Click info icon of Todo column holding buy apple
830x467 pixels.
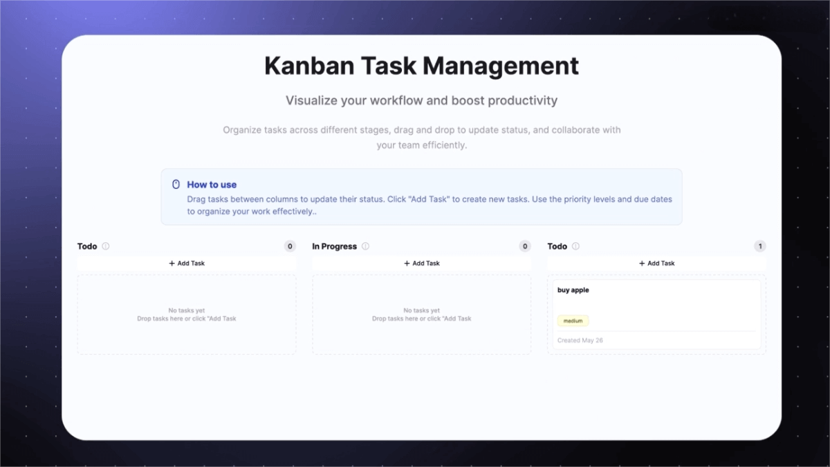click(x=575, y=246)
